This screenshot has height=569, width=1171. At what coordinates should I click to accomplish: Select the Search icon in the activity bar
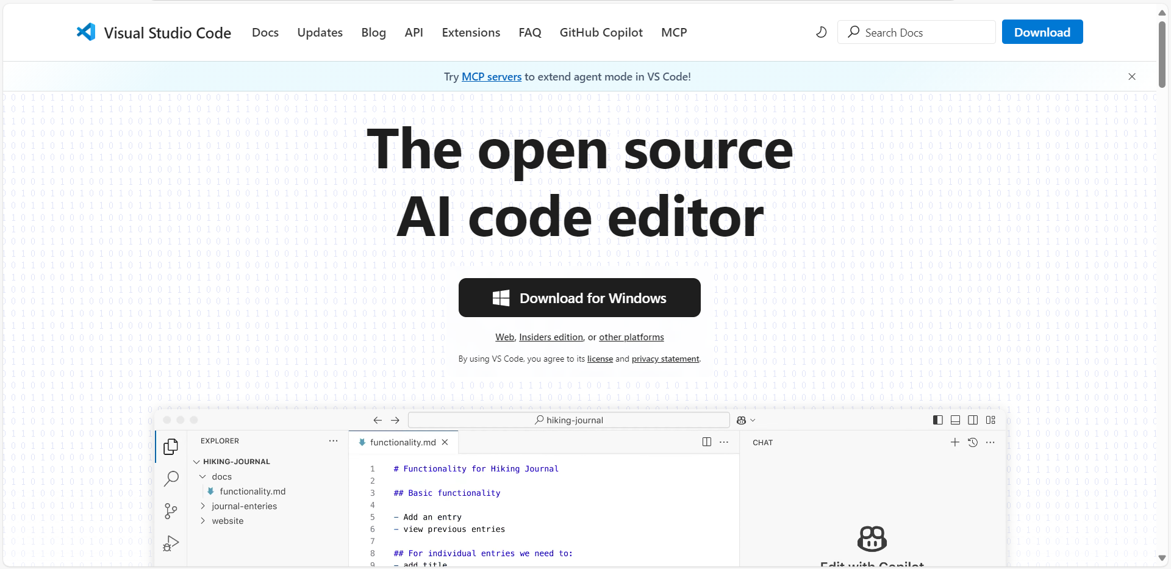171,479
